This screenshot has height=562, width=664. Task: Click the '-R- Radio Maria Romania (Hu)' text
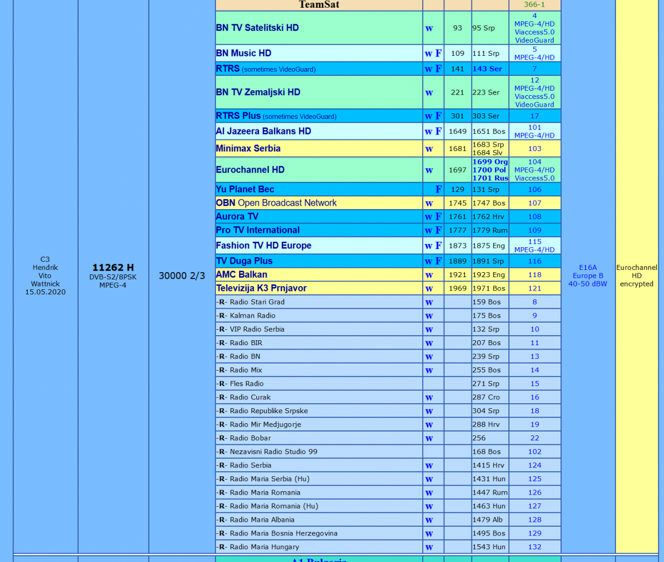(267, 506)
